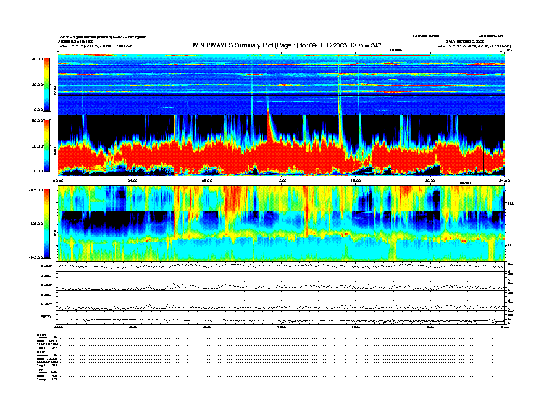Click the 10 frequency label right of TNR panel

pos(511,245)
